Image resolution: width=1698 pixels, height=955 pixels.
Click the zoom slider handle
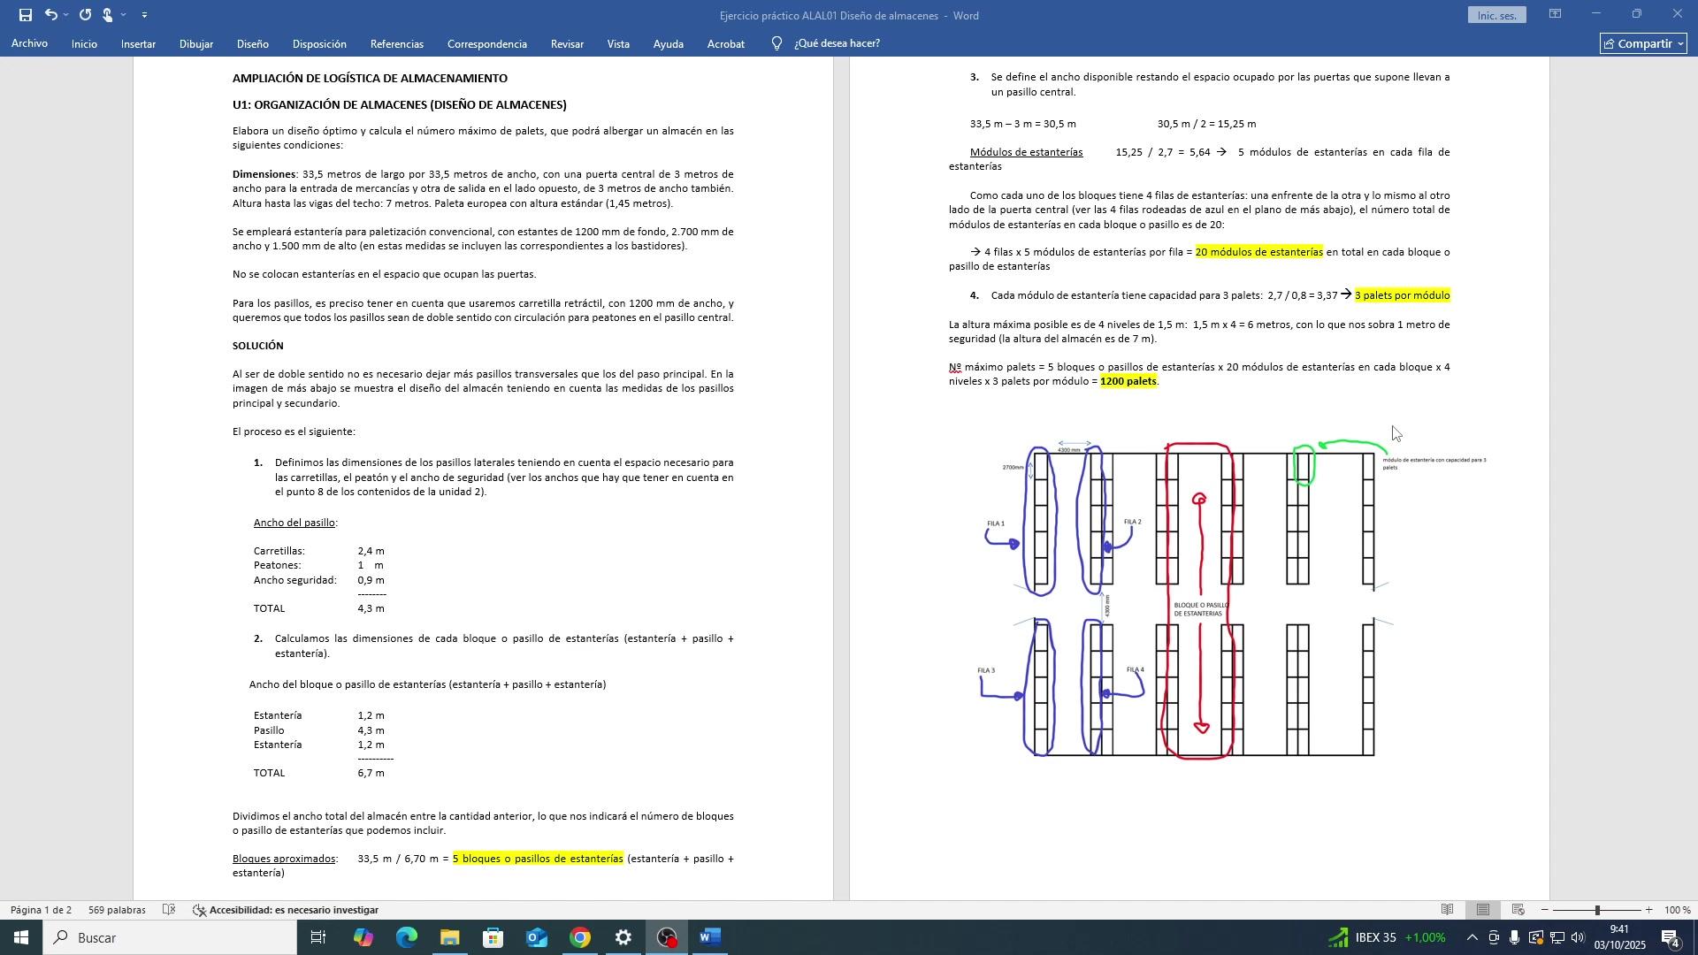point(1596,910)
